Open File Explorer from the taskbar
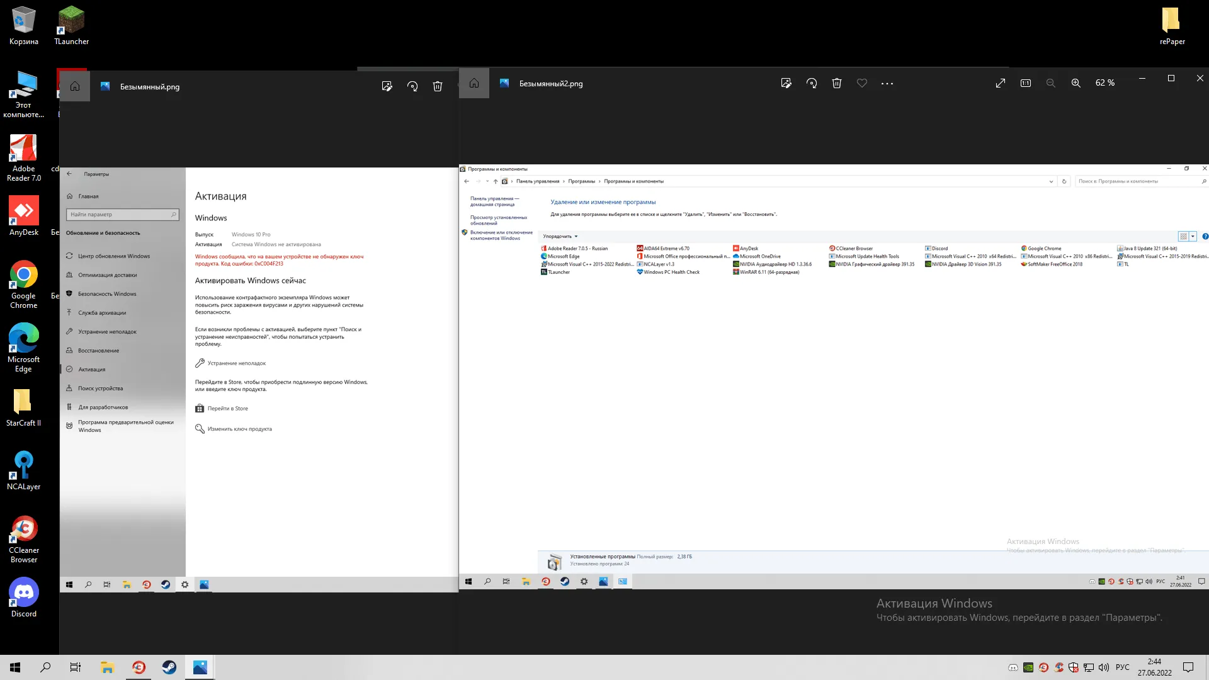 107,667
